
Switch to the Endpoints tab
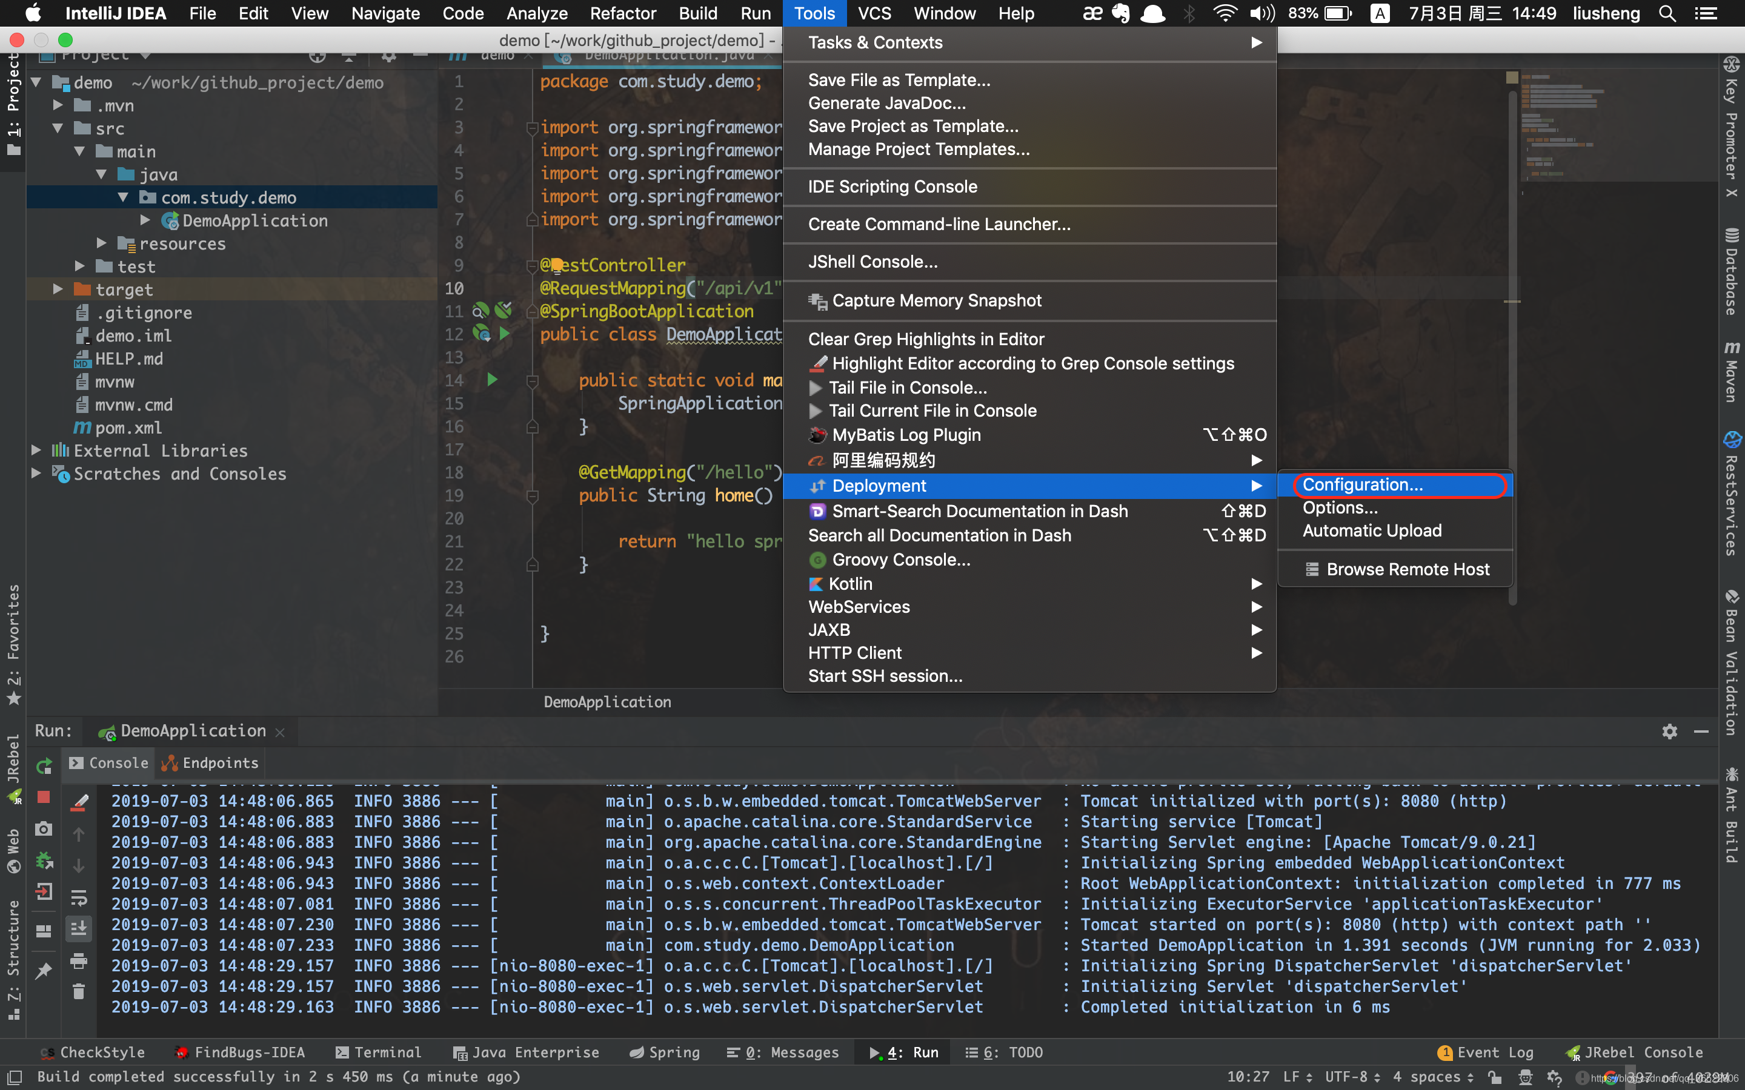pyautogui.click(x=211, y=763)
